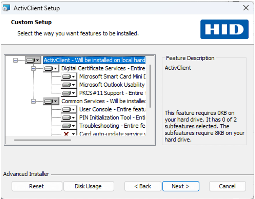255x199 pixels.
Task: Select User Console feature row
Action: coord(112,109)
